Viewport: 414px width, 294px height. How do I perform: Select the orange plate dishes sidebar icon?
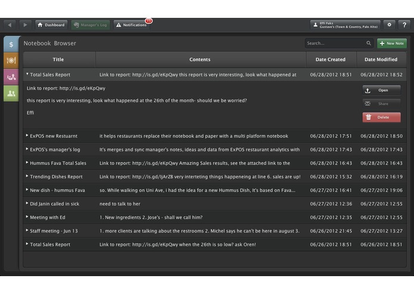point(11,60)
